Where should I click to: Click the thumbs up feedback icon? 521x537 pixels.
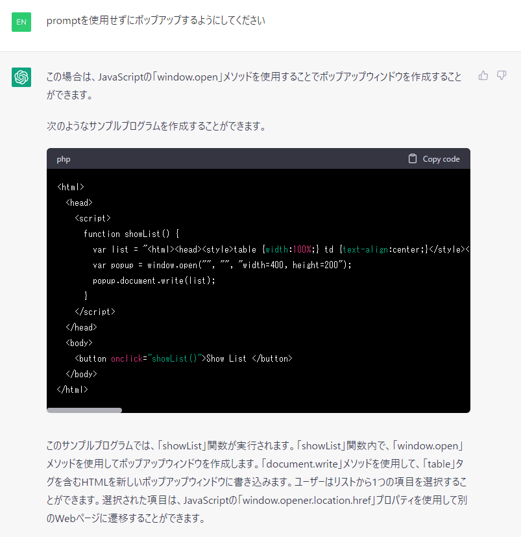pyautogui.click(x=483, y=75)
